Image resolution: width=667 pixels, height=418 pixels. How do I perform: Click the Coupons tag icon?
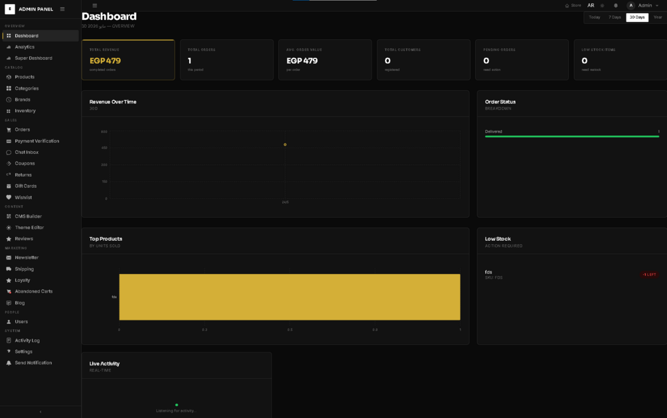pos(9,163)
